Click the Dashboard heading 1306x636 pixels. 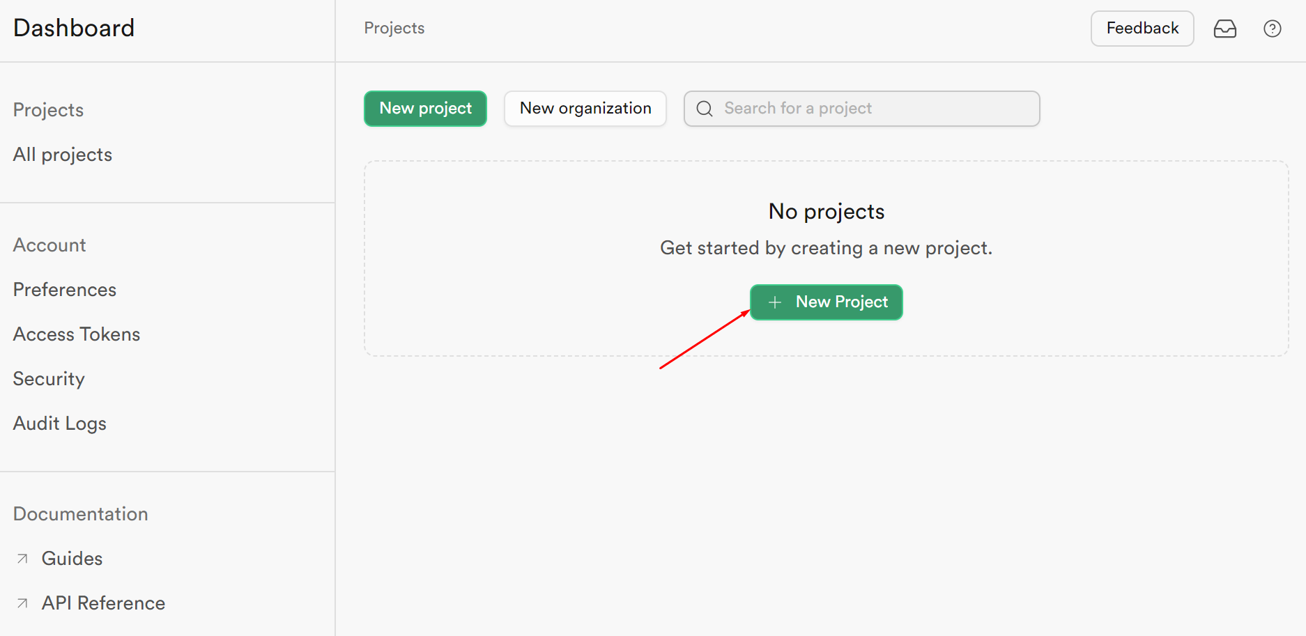pyautogui.click(x=73, y=28)
